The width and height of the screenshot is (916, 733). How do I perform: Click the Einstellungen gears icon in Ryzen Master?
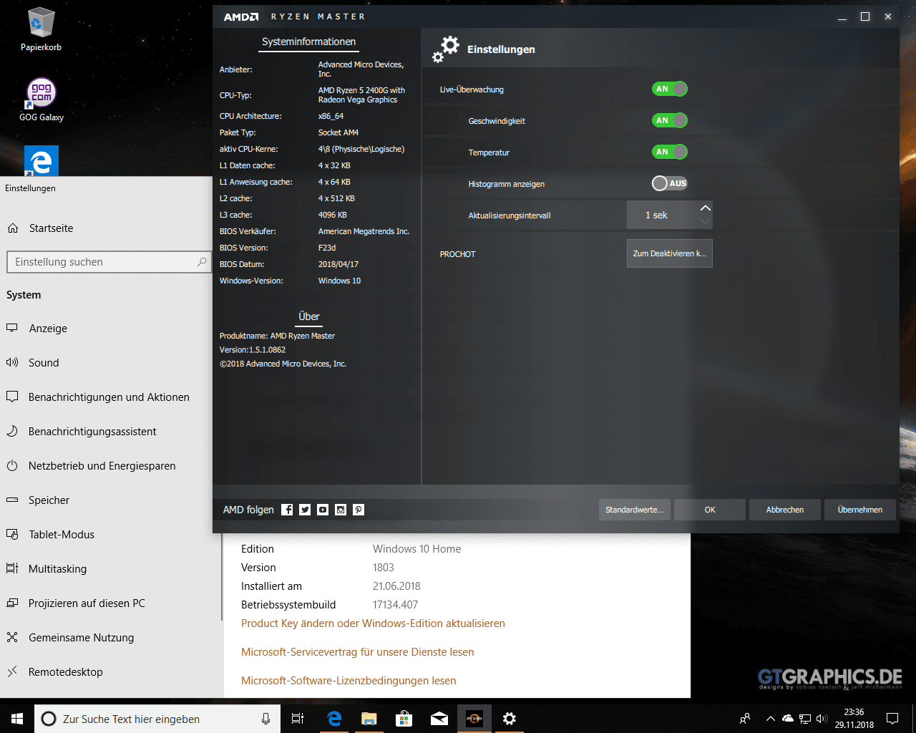(x=446, y=49)
